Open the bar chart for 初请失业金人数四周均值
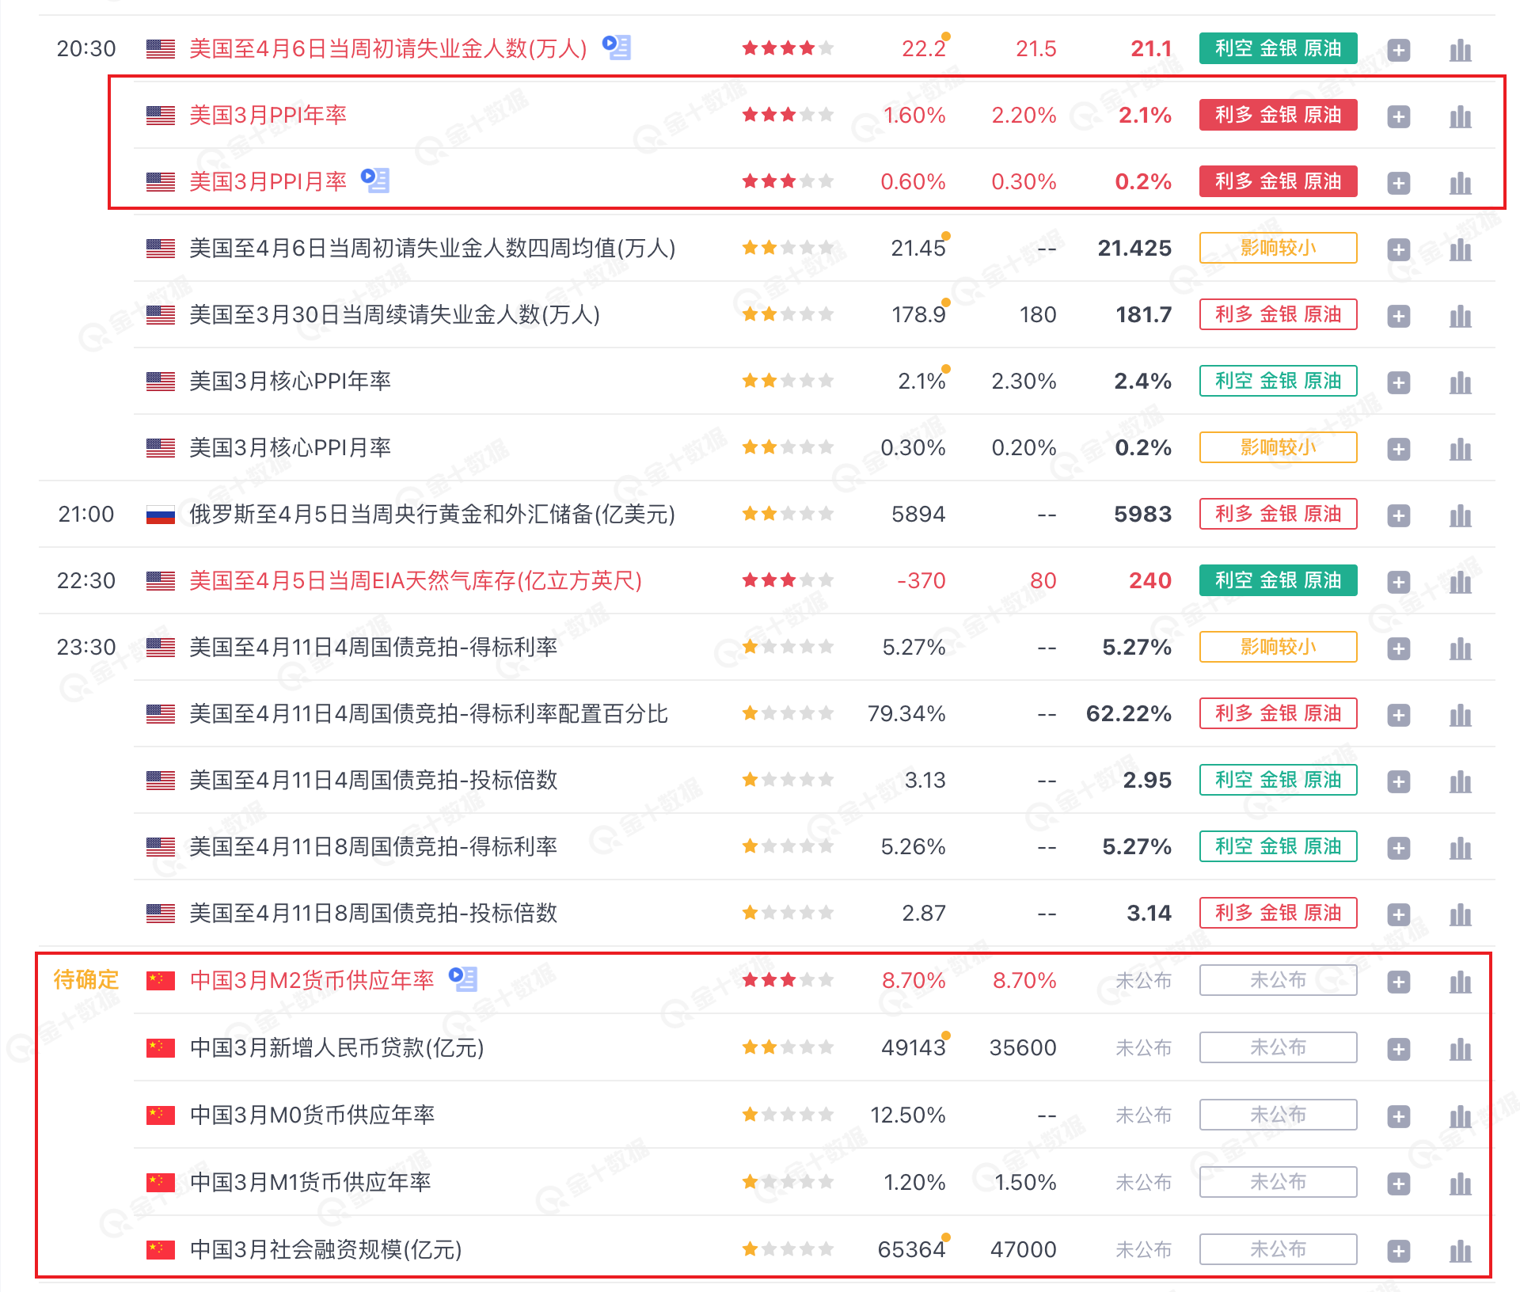The height and width of the screenshot is (1292, 1520). (x=1460, y=250)
